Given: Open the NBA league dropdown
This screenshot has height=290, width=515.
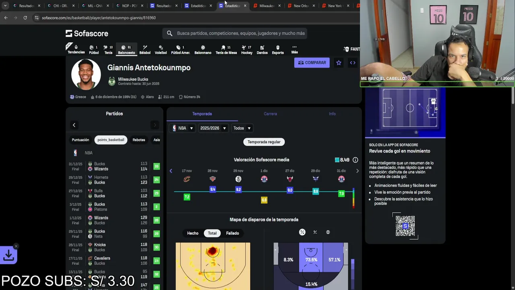Looking at the screenshot, I should [183, 128].
